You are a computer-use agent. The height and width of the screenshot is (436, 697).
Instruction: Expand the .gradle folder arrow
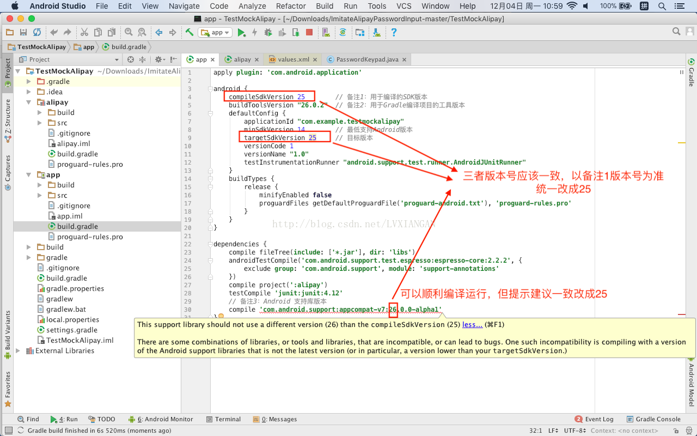coord(29,82)
